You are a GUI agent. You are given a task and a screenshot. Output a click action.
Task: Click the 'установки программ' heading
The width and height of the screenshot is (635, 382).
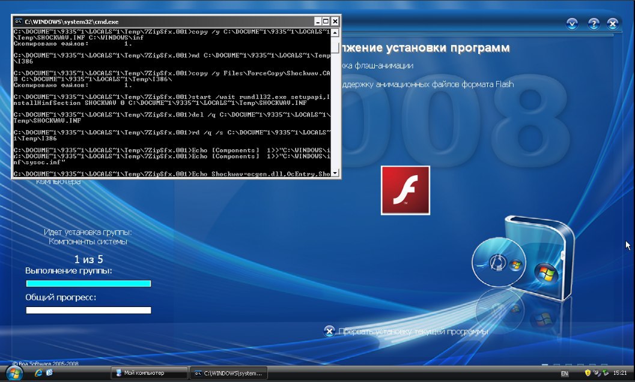coord(448,48)
